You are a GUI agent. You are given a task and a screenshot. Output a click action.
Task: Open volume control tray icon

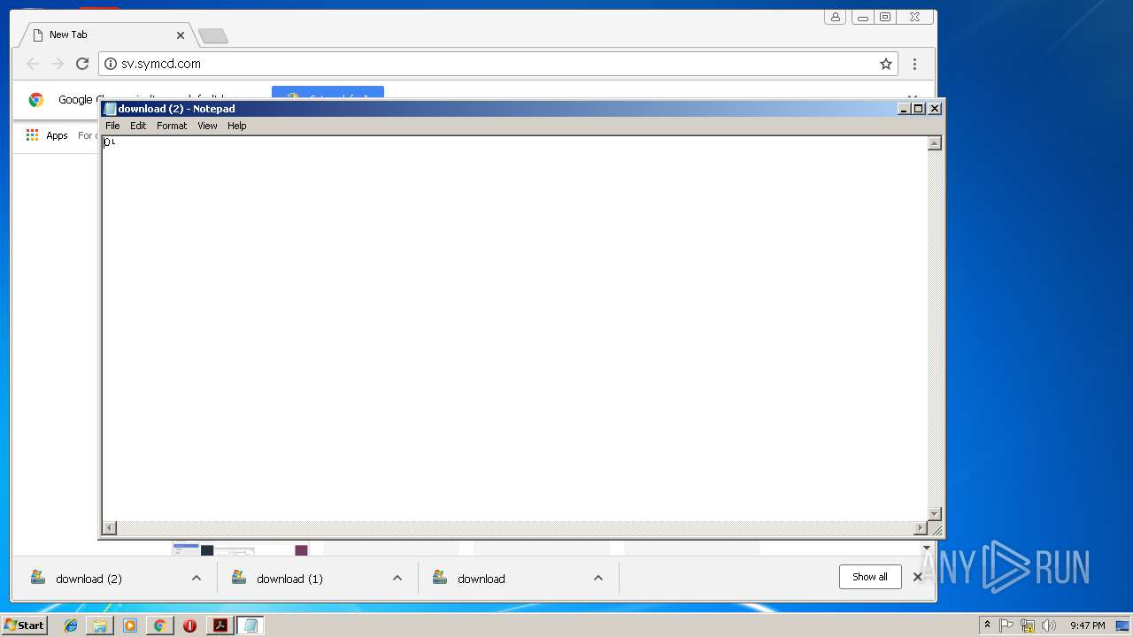tap(1049, 625)
